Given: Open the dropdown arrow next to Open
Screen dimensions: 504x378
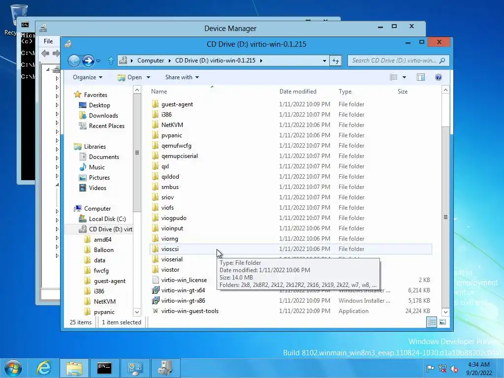Looking at the screenshot, I should (149, 77).
